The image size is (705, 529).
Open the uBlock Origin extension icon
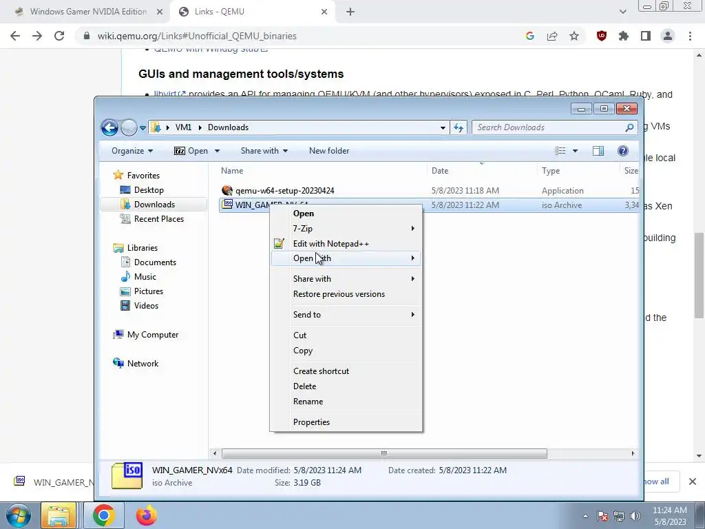coord(602,36)
